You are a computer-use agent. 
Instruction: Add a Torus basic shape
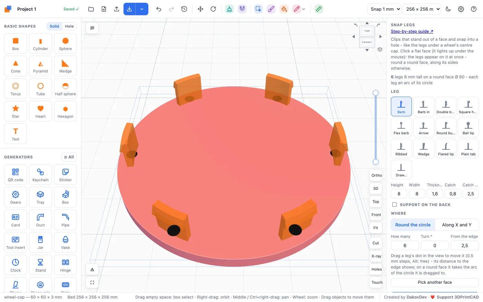click(16, 89)
